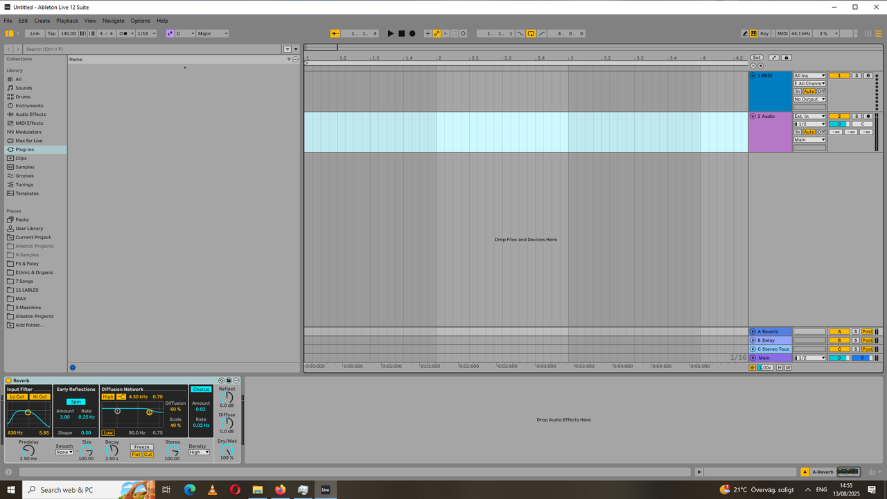
Task: Arm the 2 Audio track for recording
Action: pos(868,116)
